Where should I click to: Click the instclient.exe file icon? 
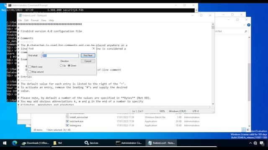[x=67, y=121]
